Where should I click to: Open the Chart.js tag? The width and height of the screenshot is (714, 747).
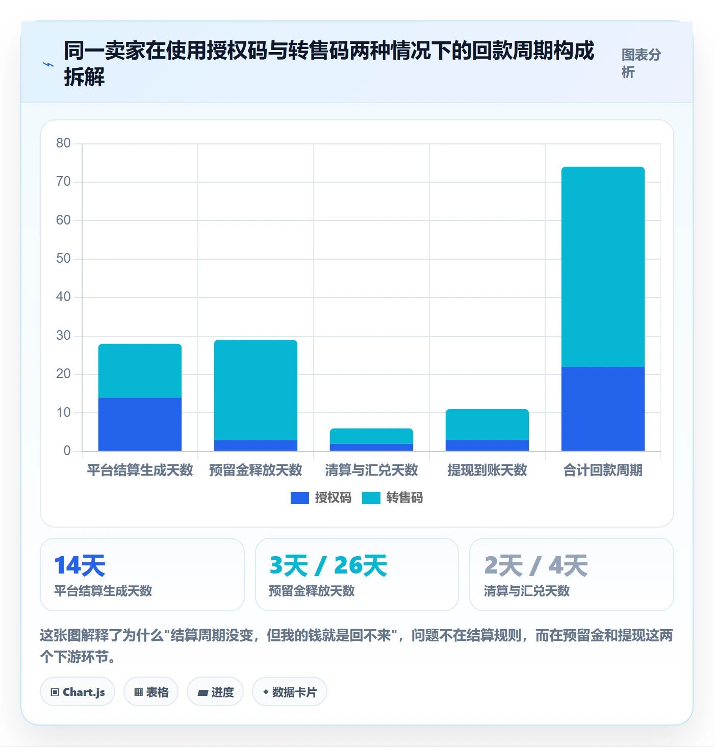pos(78,692)
